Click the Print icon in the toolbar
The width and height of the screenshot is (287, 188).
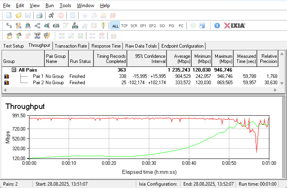coord(39,15)
